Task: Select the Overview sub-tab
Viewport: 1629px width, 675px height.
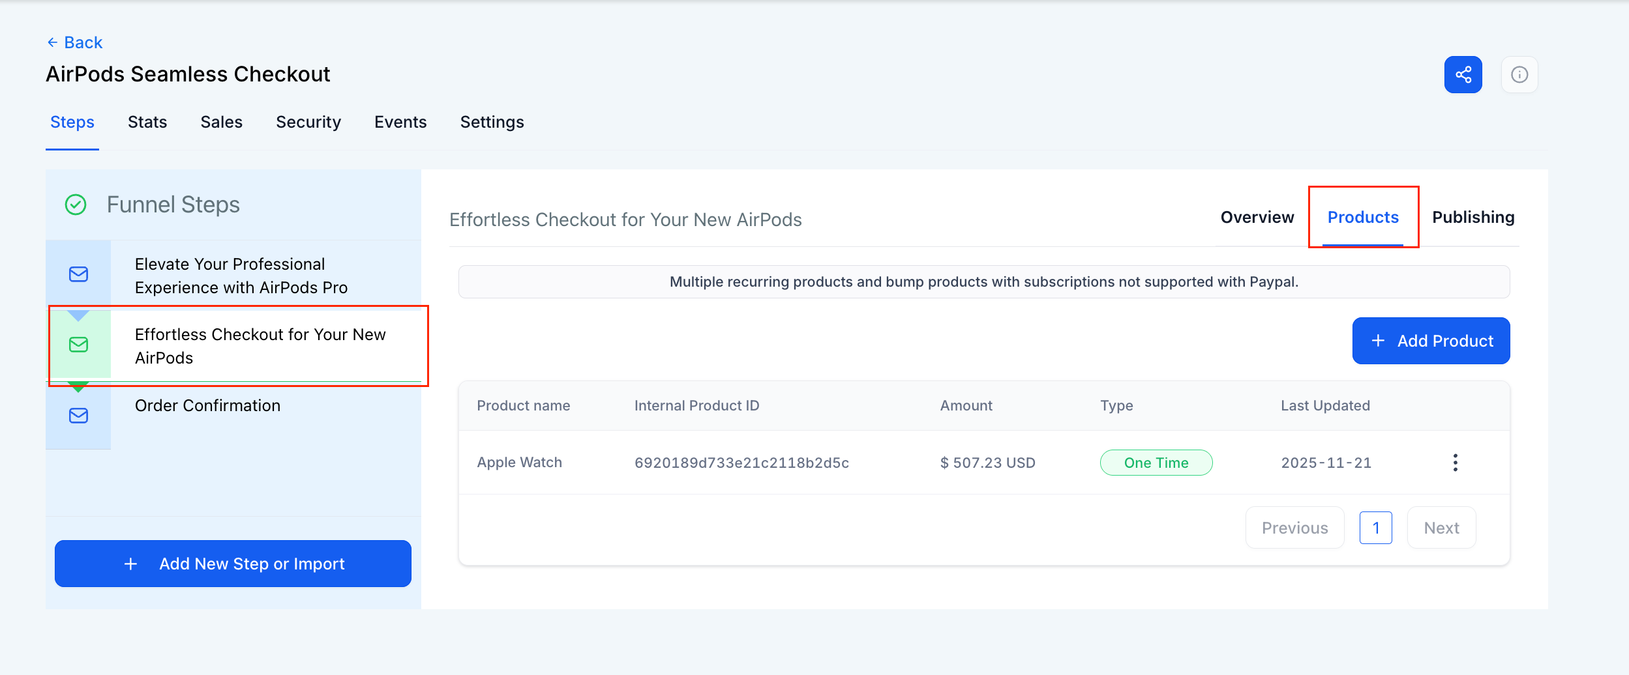Action: pos(1257,217)
